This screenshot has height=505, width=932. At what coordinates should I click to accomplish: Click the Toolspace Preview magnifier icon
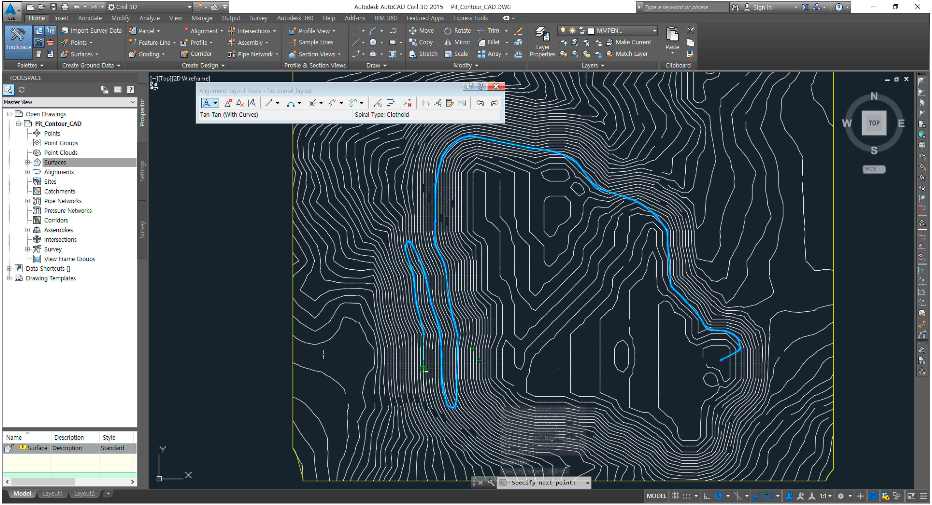coord(9,90)
